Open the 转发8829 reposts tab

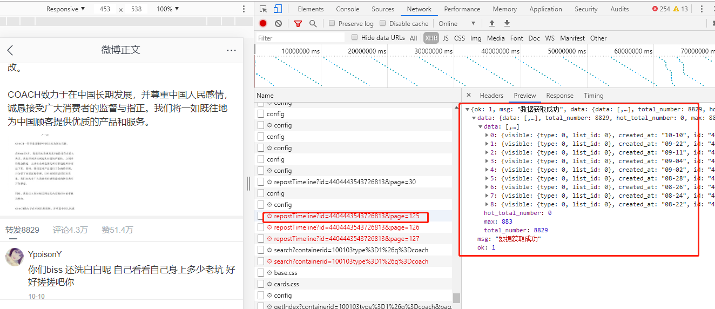pos(23,230)
